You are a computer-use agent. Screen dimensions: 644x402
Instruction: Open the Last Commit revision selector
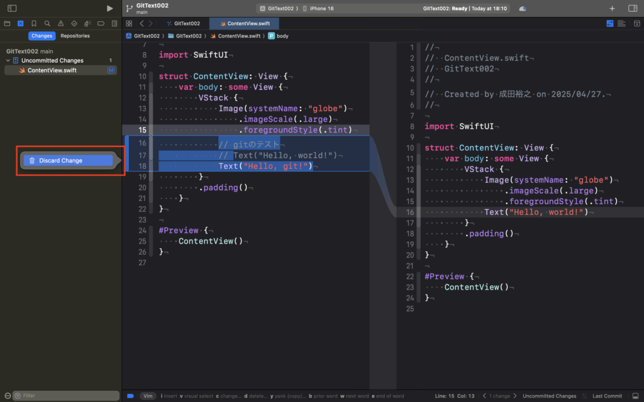[x=607, y=396]
